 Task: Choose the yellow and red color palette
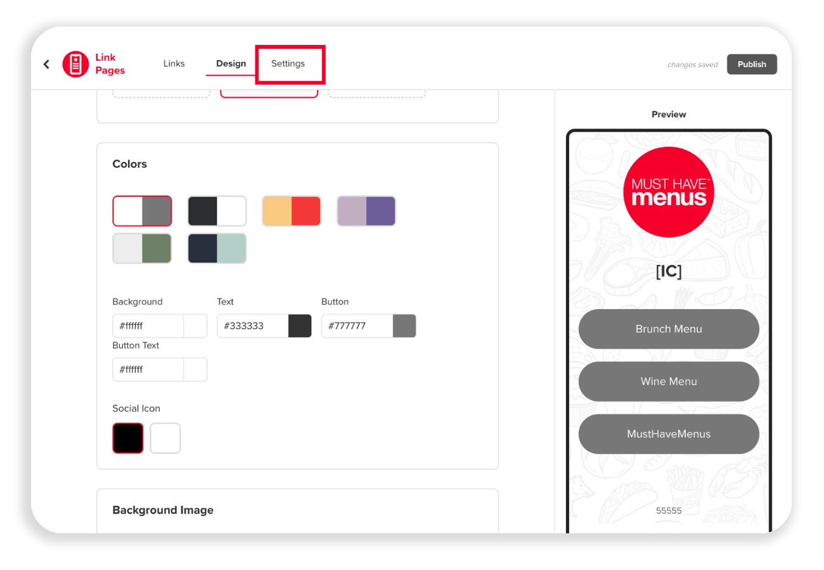point(292,211)
